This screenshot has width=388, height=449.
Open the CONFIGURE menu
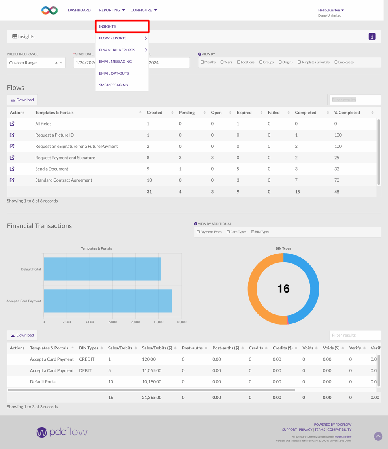(141, 10)
